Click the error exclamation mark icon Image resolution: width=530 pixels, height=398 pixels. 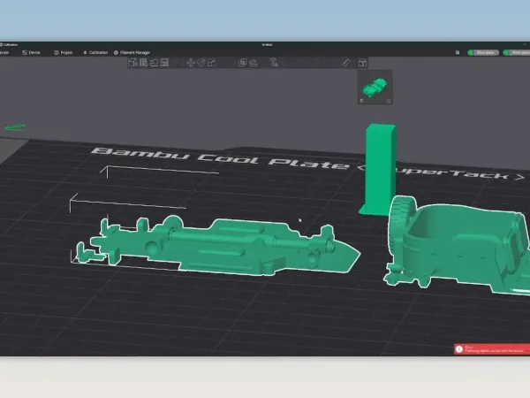[459, 349]
